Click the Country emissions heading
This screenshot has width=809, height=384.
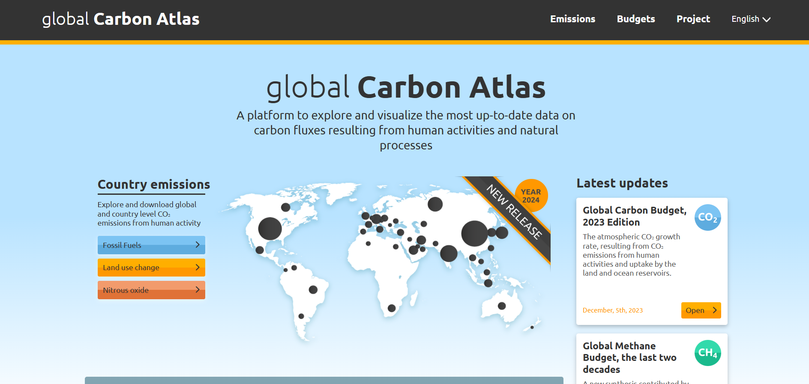pos(154,185)
